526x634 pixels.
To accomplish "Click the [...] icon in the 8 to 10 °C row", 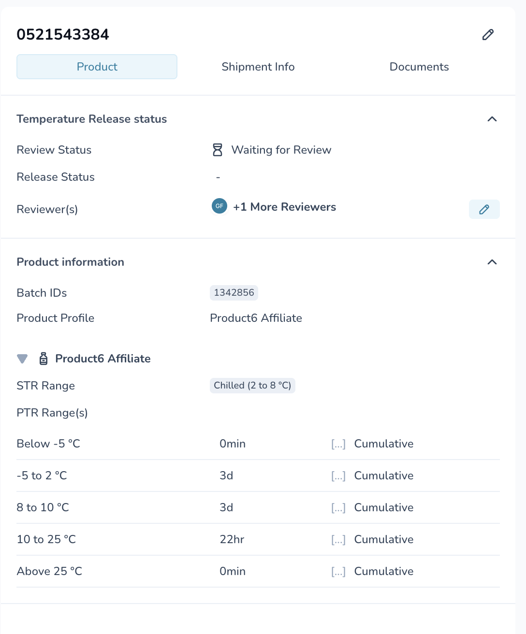I will [x=338, y=508].
